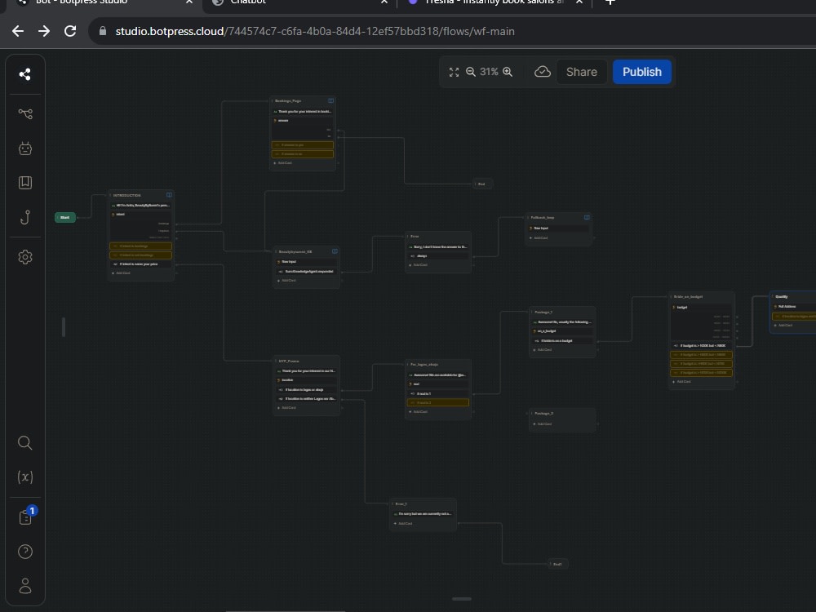Open the Knowledge Base book icon
816x612 pixels.
pos(25,183)
